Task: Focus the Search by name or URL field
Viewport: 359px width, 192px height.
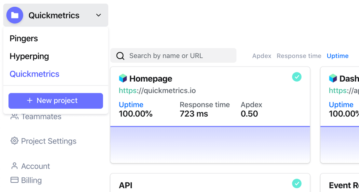Action: 173,56
